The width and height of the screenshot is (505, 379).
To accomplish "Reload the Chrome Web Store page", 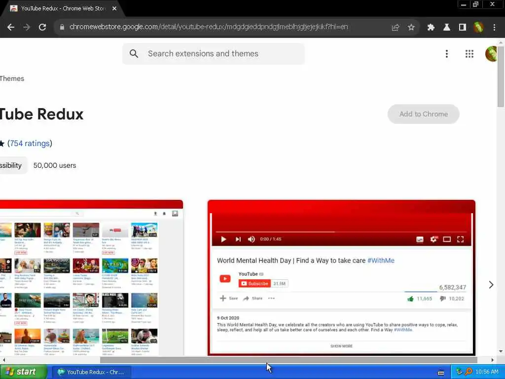I will (42, 27).
